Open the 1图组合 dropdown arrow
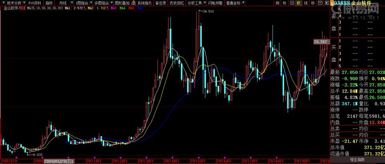 (91, 3)
